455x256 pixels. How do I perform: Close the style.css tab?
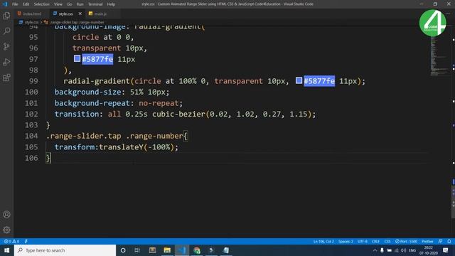[x=80, y=14]
